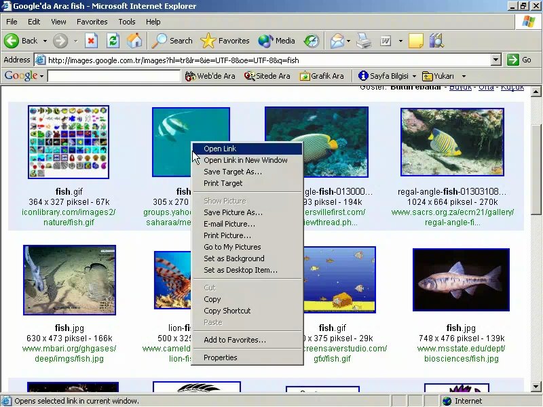Choose Set as Background
Screen dimensions: 543x407
(247, 258)
